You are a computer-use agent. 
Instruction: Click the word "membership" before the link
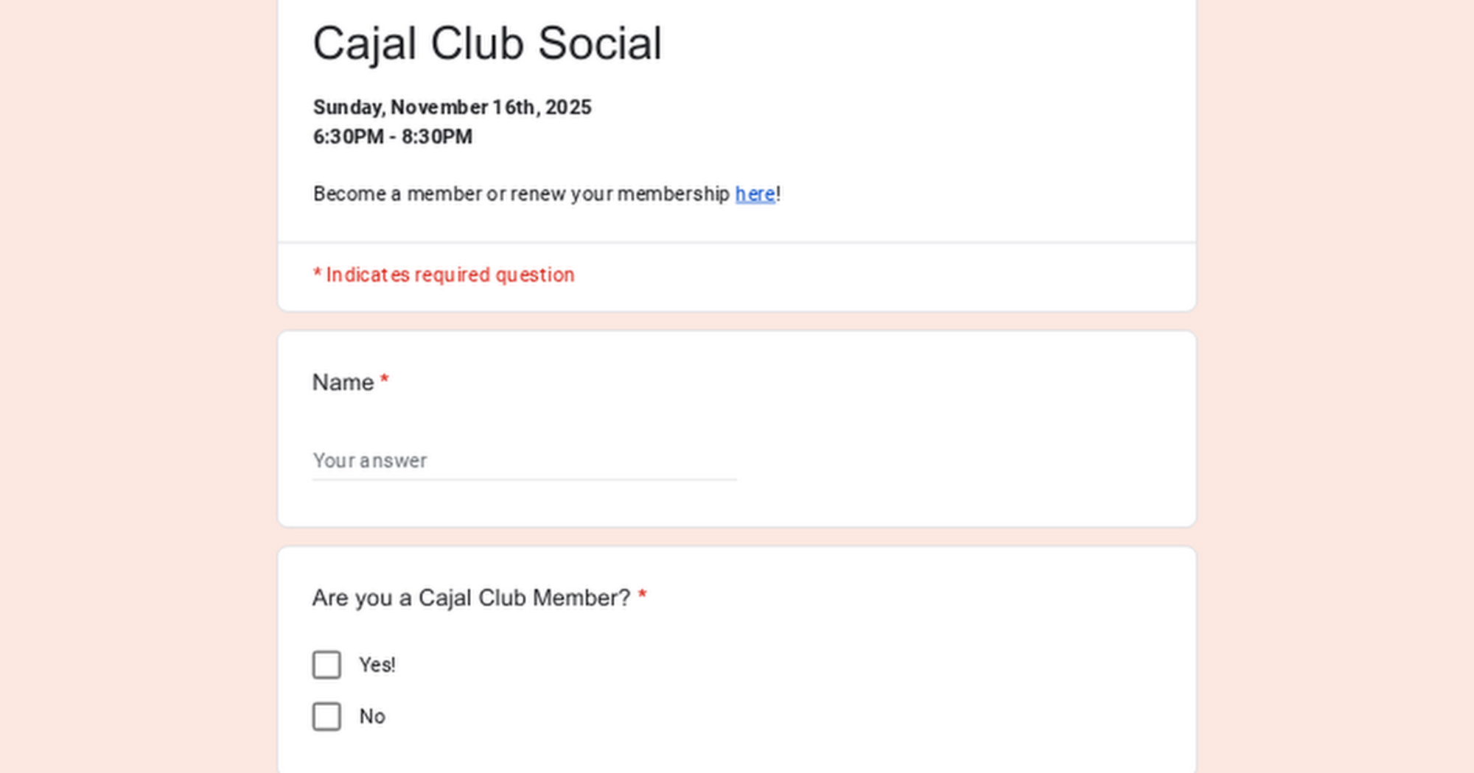(x=673, y=194)
